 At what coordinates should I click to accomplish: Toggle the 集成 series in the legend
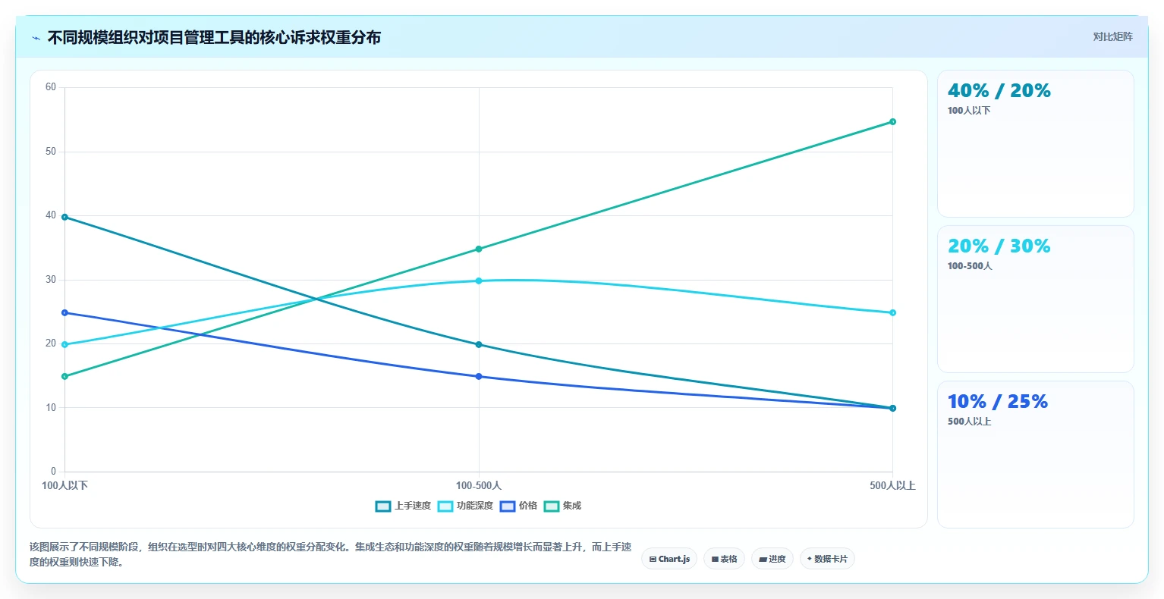[x=562, y=506]
